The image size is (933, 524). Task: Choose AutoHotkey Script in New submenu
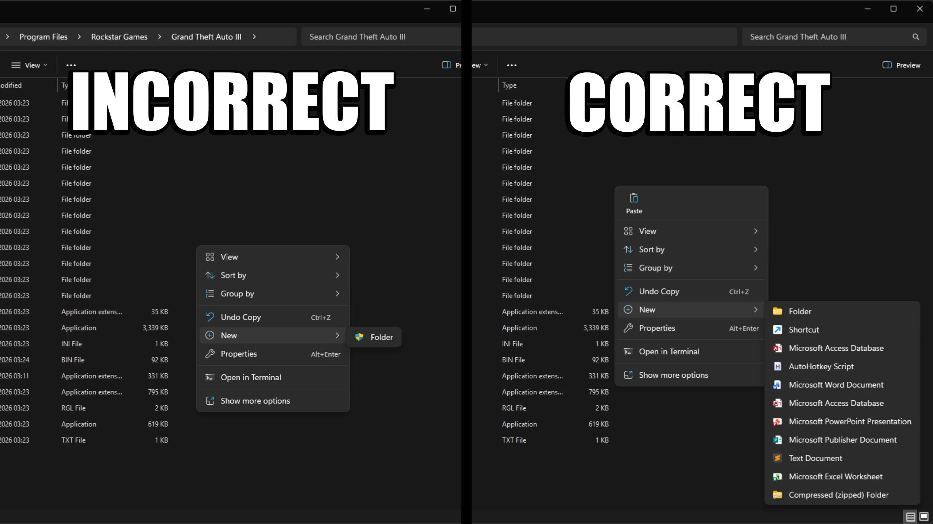(x=821, y=366)
